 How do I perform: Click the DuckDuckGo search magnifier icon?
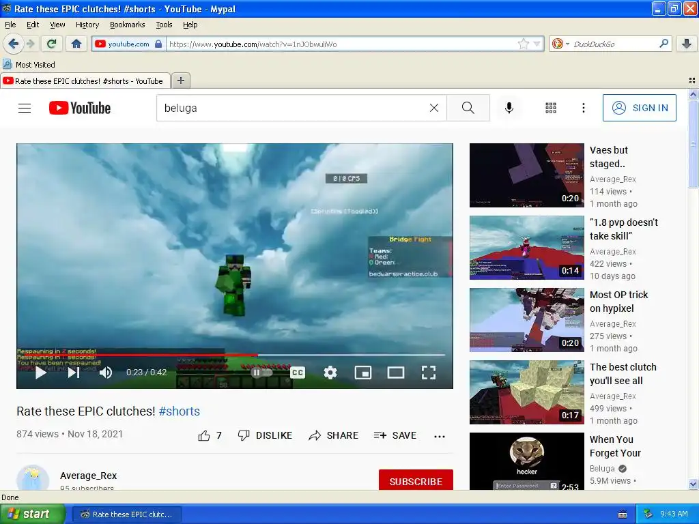(664, 44)
